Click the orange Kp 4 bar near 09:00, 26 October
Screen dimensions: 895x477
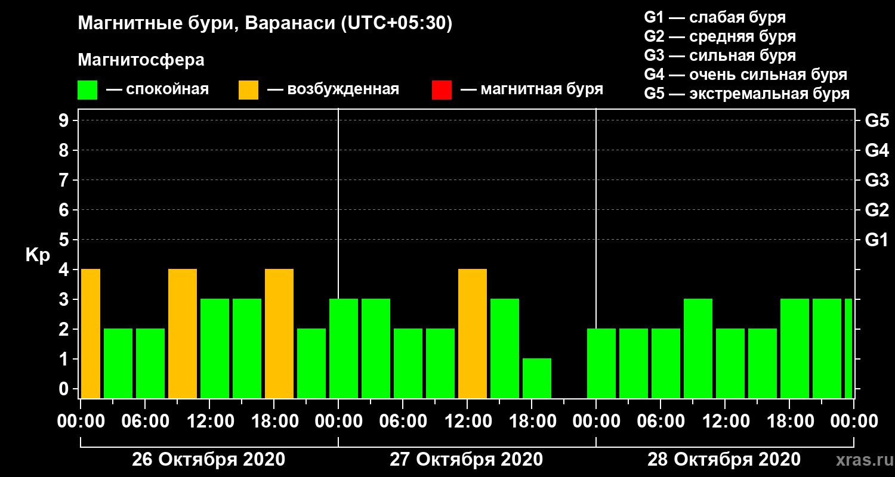click(x=183, y=334)
